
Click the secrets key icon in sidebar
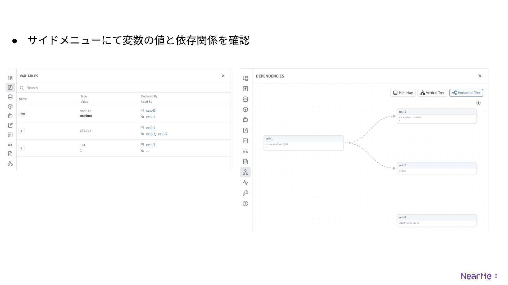245,193
